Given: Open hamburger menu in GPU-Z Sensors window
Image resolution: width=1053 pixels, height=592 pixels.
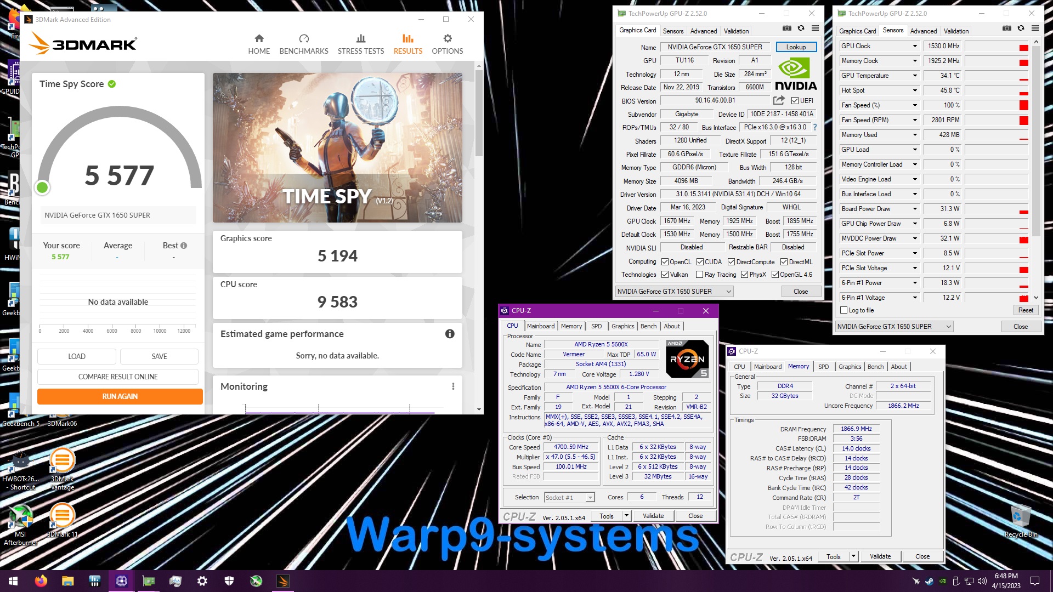Looking at the screenshot, I should pyautogui.click(x=1035, y=28).
